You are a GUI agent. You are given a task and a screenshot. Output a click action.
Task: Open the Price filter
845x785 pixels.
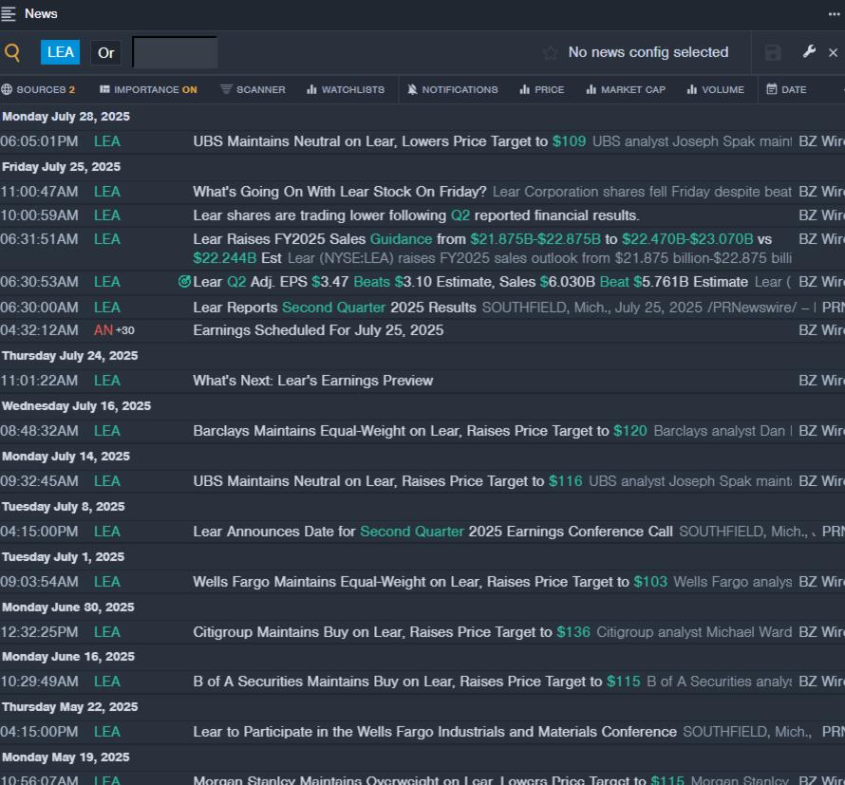coord(541,89)
